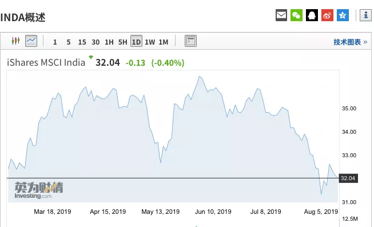Select the 5 minute interval
Viewport: 374px width, 227px height.
click(69, 42)
